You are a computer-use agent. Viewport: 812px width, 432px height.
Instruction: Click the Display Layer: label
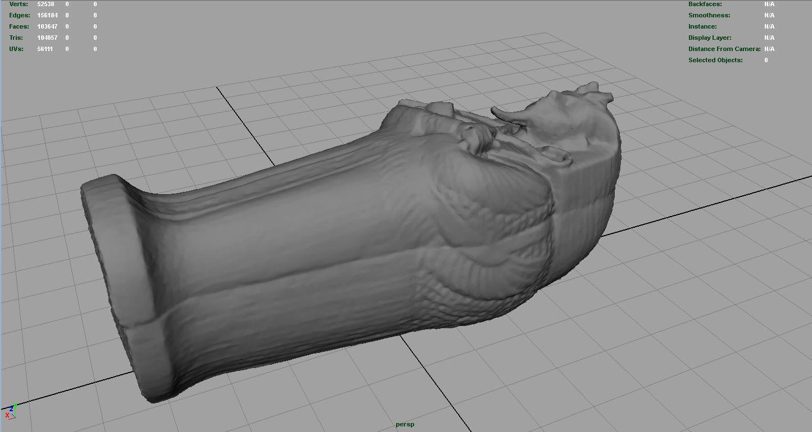[x=710, y=38]
